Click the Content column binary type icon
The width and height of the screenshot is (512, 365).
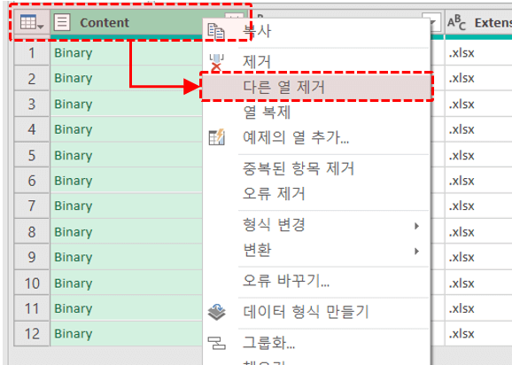tap(62, 22)
